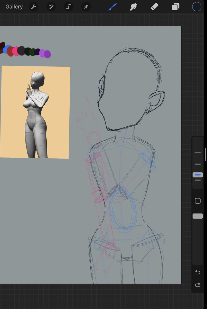Activate the Transform arrow tool
207x309 pixels.
point(86,7)
